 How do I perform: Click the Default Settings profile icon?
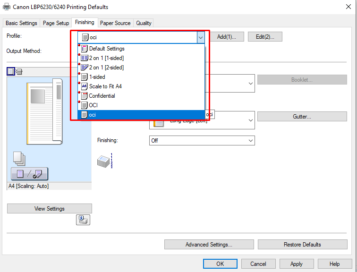85,49
